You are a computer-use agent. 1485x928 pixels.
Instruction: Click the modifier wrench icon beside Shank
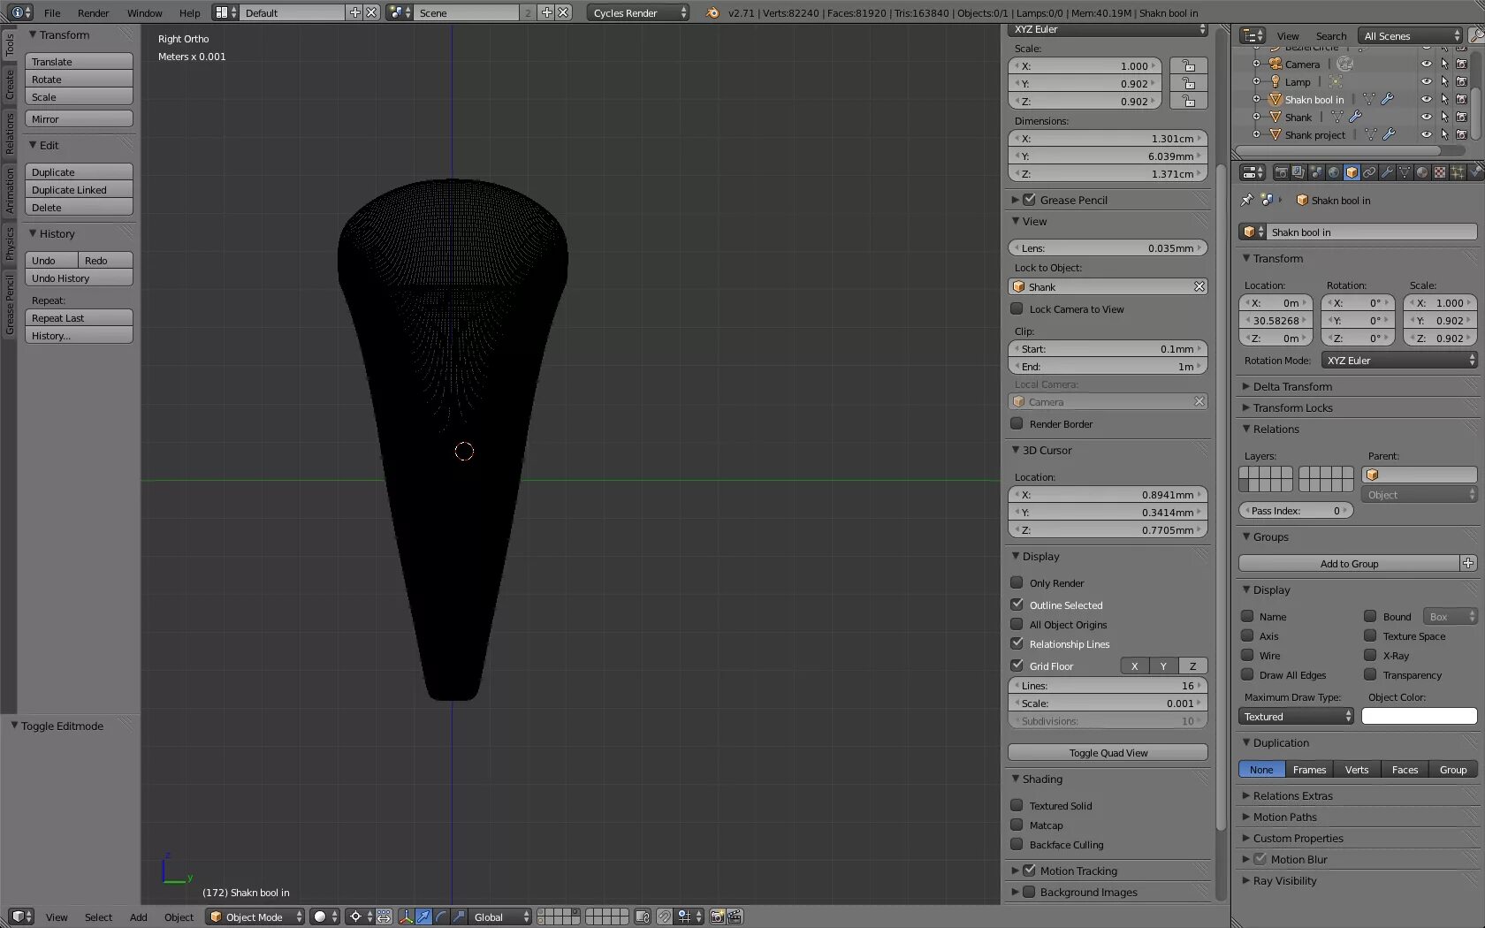(1355, 117)
